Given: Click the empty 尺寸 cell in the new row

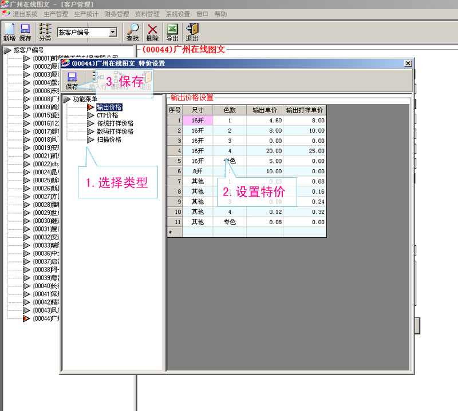Looking at the screenshot, I should (x=198, y=232).
